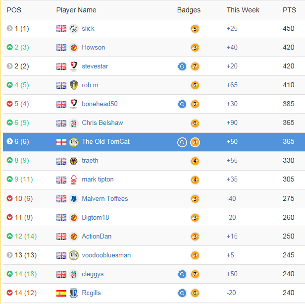Screen dimensions: 305x304
Task: Click the club crest next to Howson
Action: coord(74,48)
